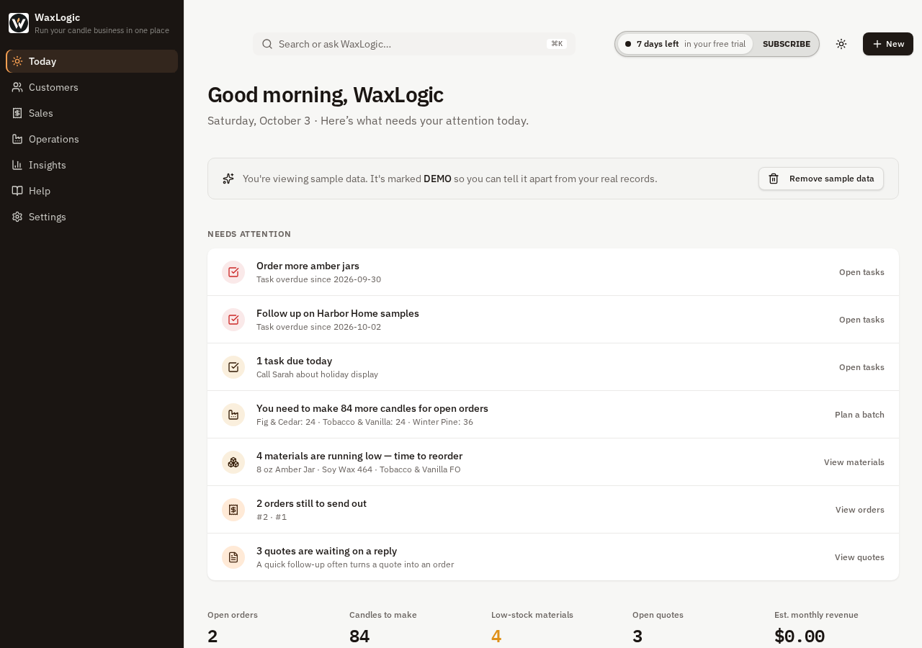Click View materials link

coord(854,462)
